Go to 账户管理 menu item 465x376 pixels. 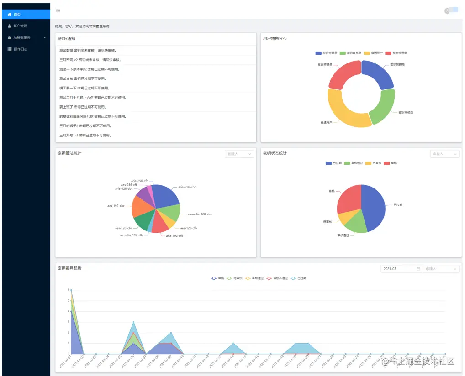pos(26,26)
